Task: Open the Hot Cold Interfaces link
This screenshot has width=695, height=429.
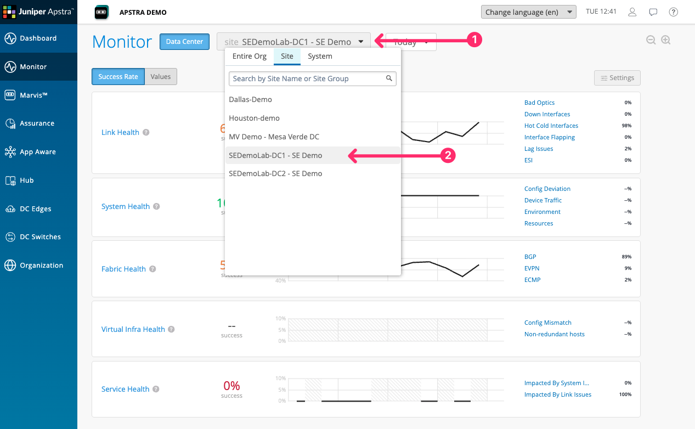Action: click(x=551, y=126)
